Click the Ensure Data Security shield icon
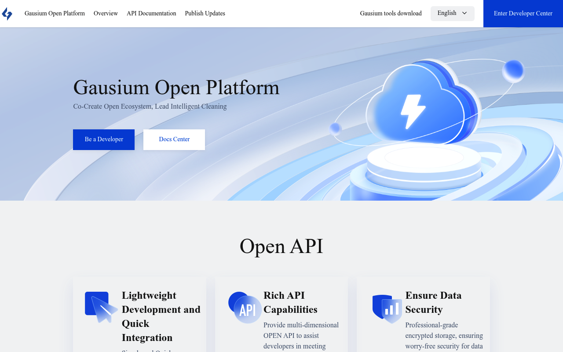The width and height of the screenshot is (563, 352). 387,309
